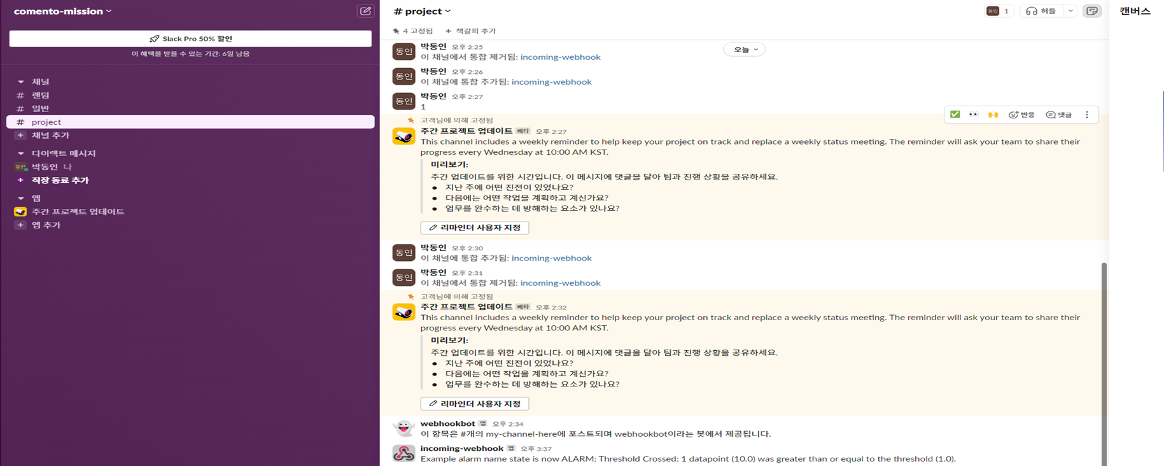Image resolution: width=1164 pixels, height=466 pixels.
Task: Open the new message compose icon
Action: [x=365, y=11]
